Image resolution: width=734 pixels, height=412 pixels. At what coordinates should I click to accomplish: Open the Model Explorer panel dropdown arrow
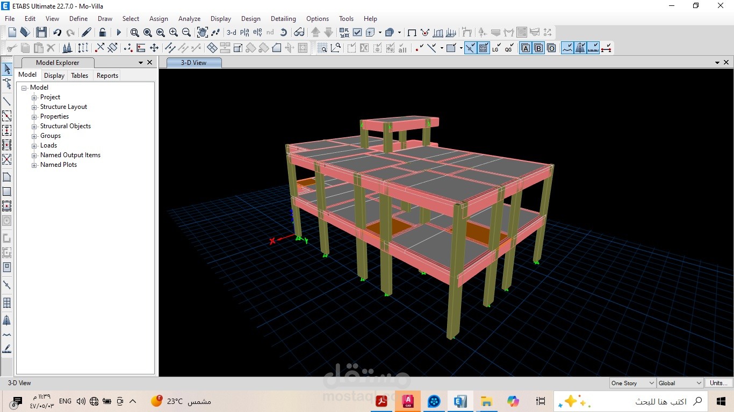coord(141,63)
